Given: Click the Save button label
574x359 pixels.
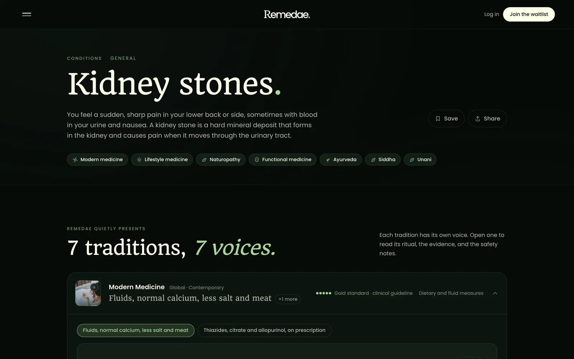Looking at the screenshot, I should click(x=451, y=118).
